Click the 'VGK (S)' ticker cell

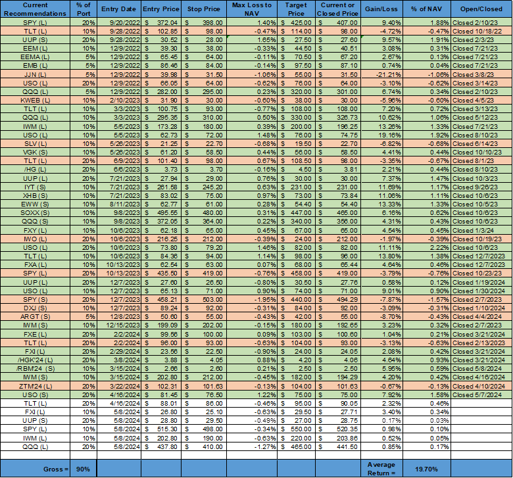click(35, 152)
